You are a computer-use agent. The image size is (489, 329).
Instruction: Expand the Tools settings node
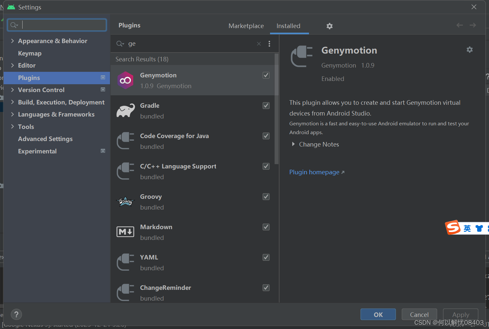pyautogui.click(x=12, y=127)
